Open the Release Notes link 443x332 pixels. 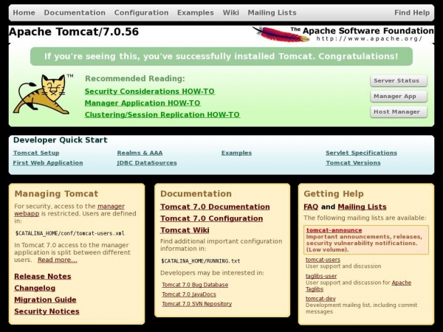tap(43, 277)
